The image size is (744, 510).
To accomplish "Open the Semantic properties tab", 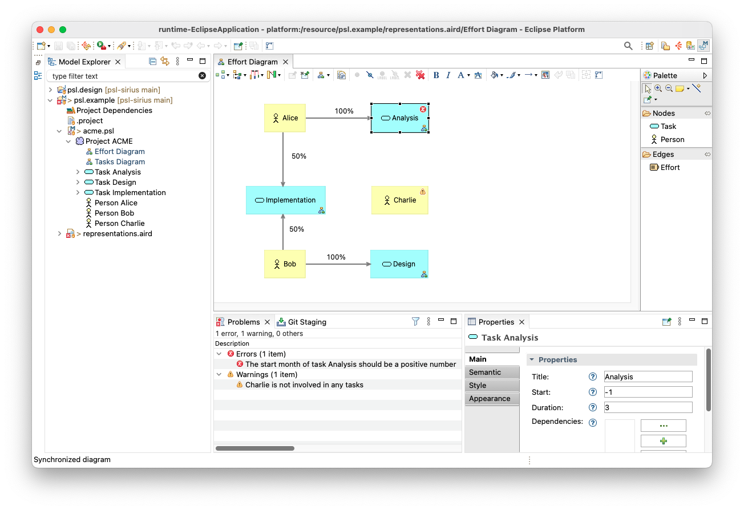I will (x=485, y=373).
